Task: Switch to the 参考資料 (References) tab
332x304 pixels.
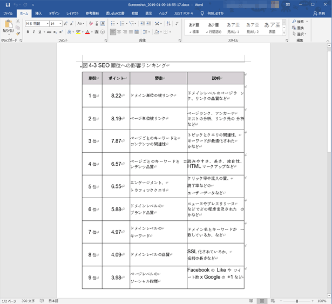Action: point(92,13)
